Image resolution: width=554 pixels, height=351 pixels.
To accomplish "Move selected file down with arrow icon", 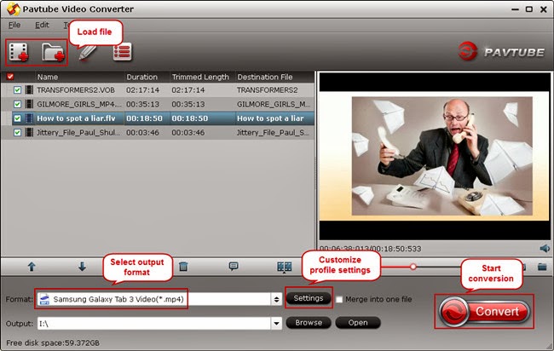I will (82, 267).
